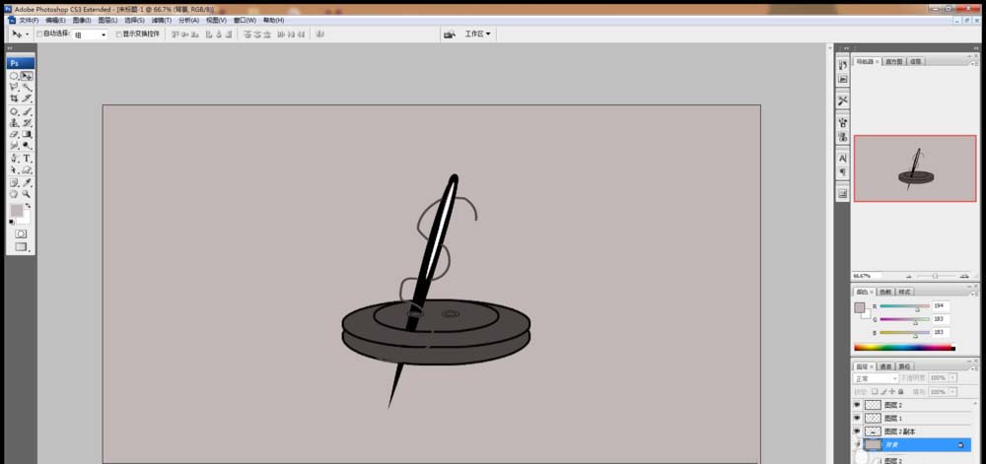Select the Path Selection tool
This screenshot has height=464, width=986.
pos(13,169)
